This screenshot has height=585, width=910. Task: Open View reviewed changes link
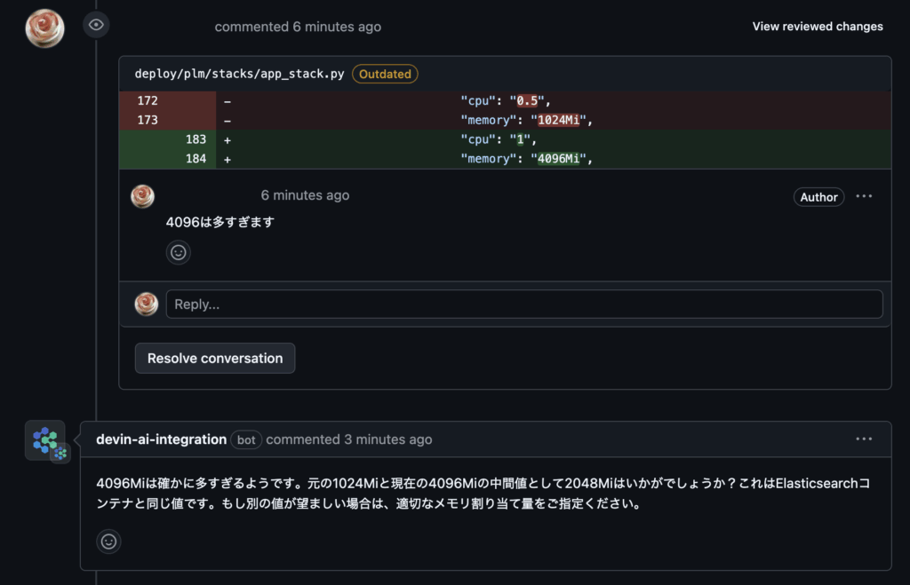(x=818, y=27)
